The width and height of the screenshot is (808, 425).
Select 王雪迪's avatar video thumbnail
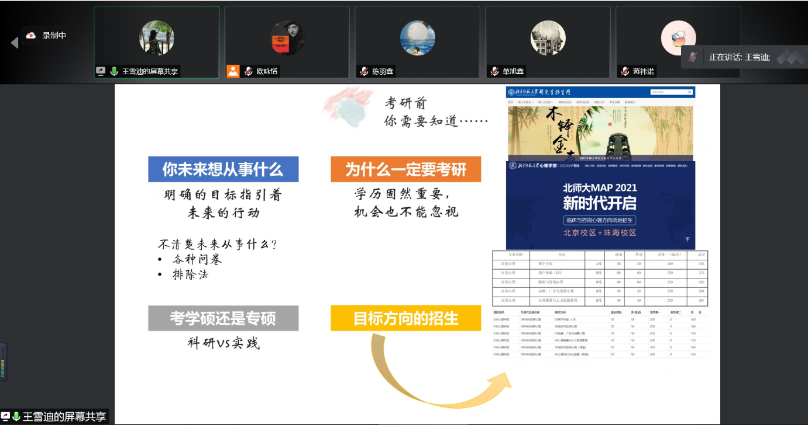(x=156, y=38)
